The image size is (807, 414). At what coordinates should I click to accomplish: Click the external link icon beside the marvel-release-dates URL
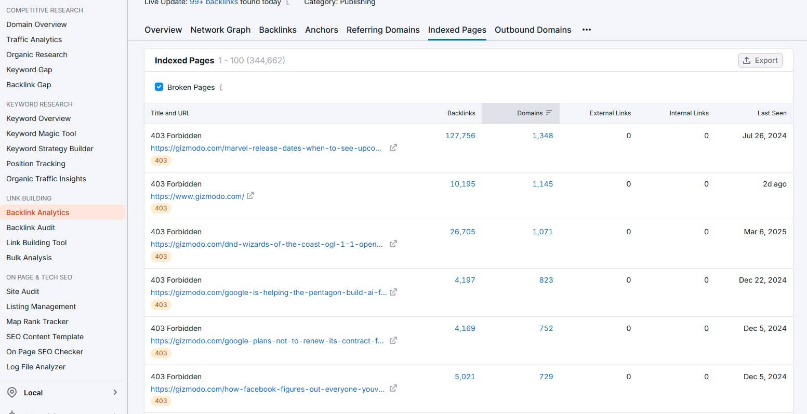(x=393, y=148)
